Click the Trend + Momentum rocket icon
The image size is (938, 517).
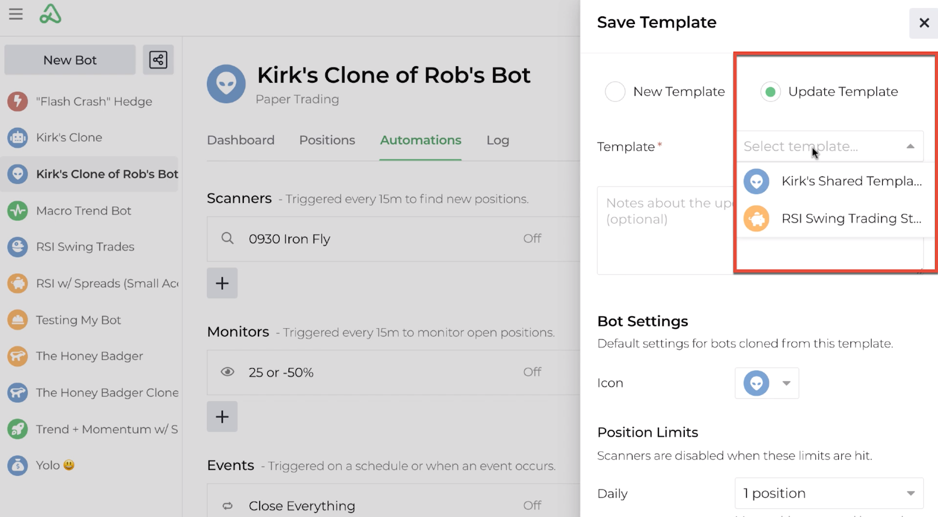point(18,429)
